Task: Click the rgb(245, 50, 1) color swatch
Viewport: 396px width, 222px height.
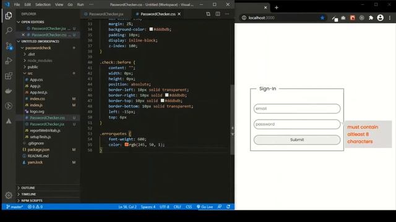Action: [x=126, y=145]
